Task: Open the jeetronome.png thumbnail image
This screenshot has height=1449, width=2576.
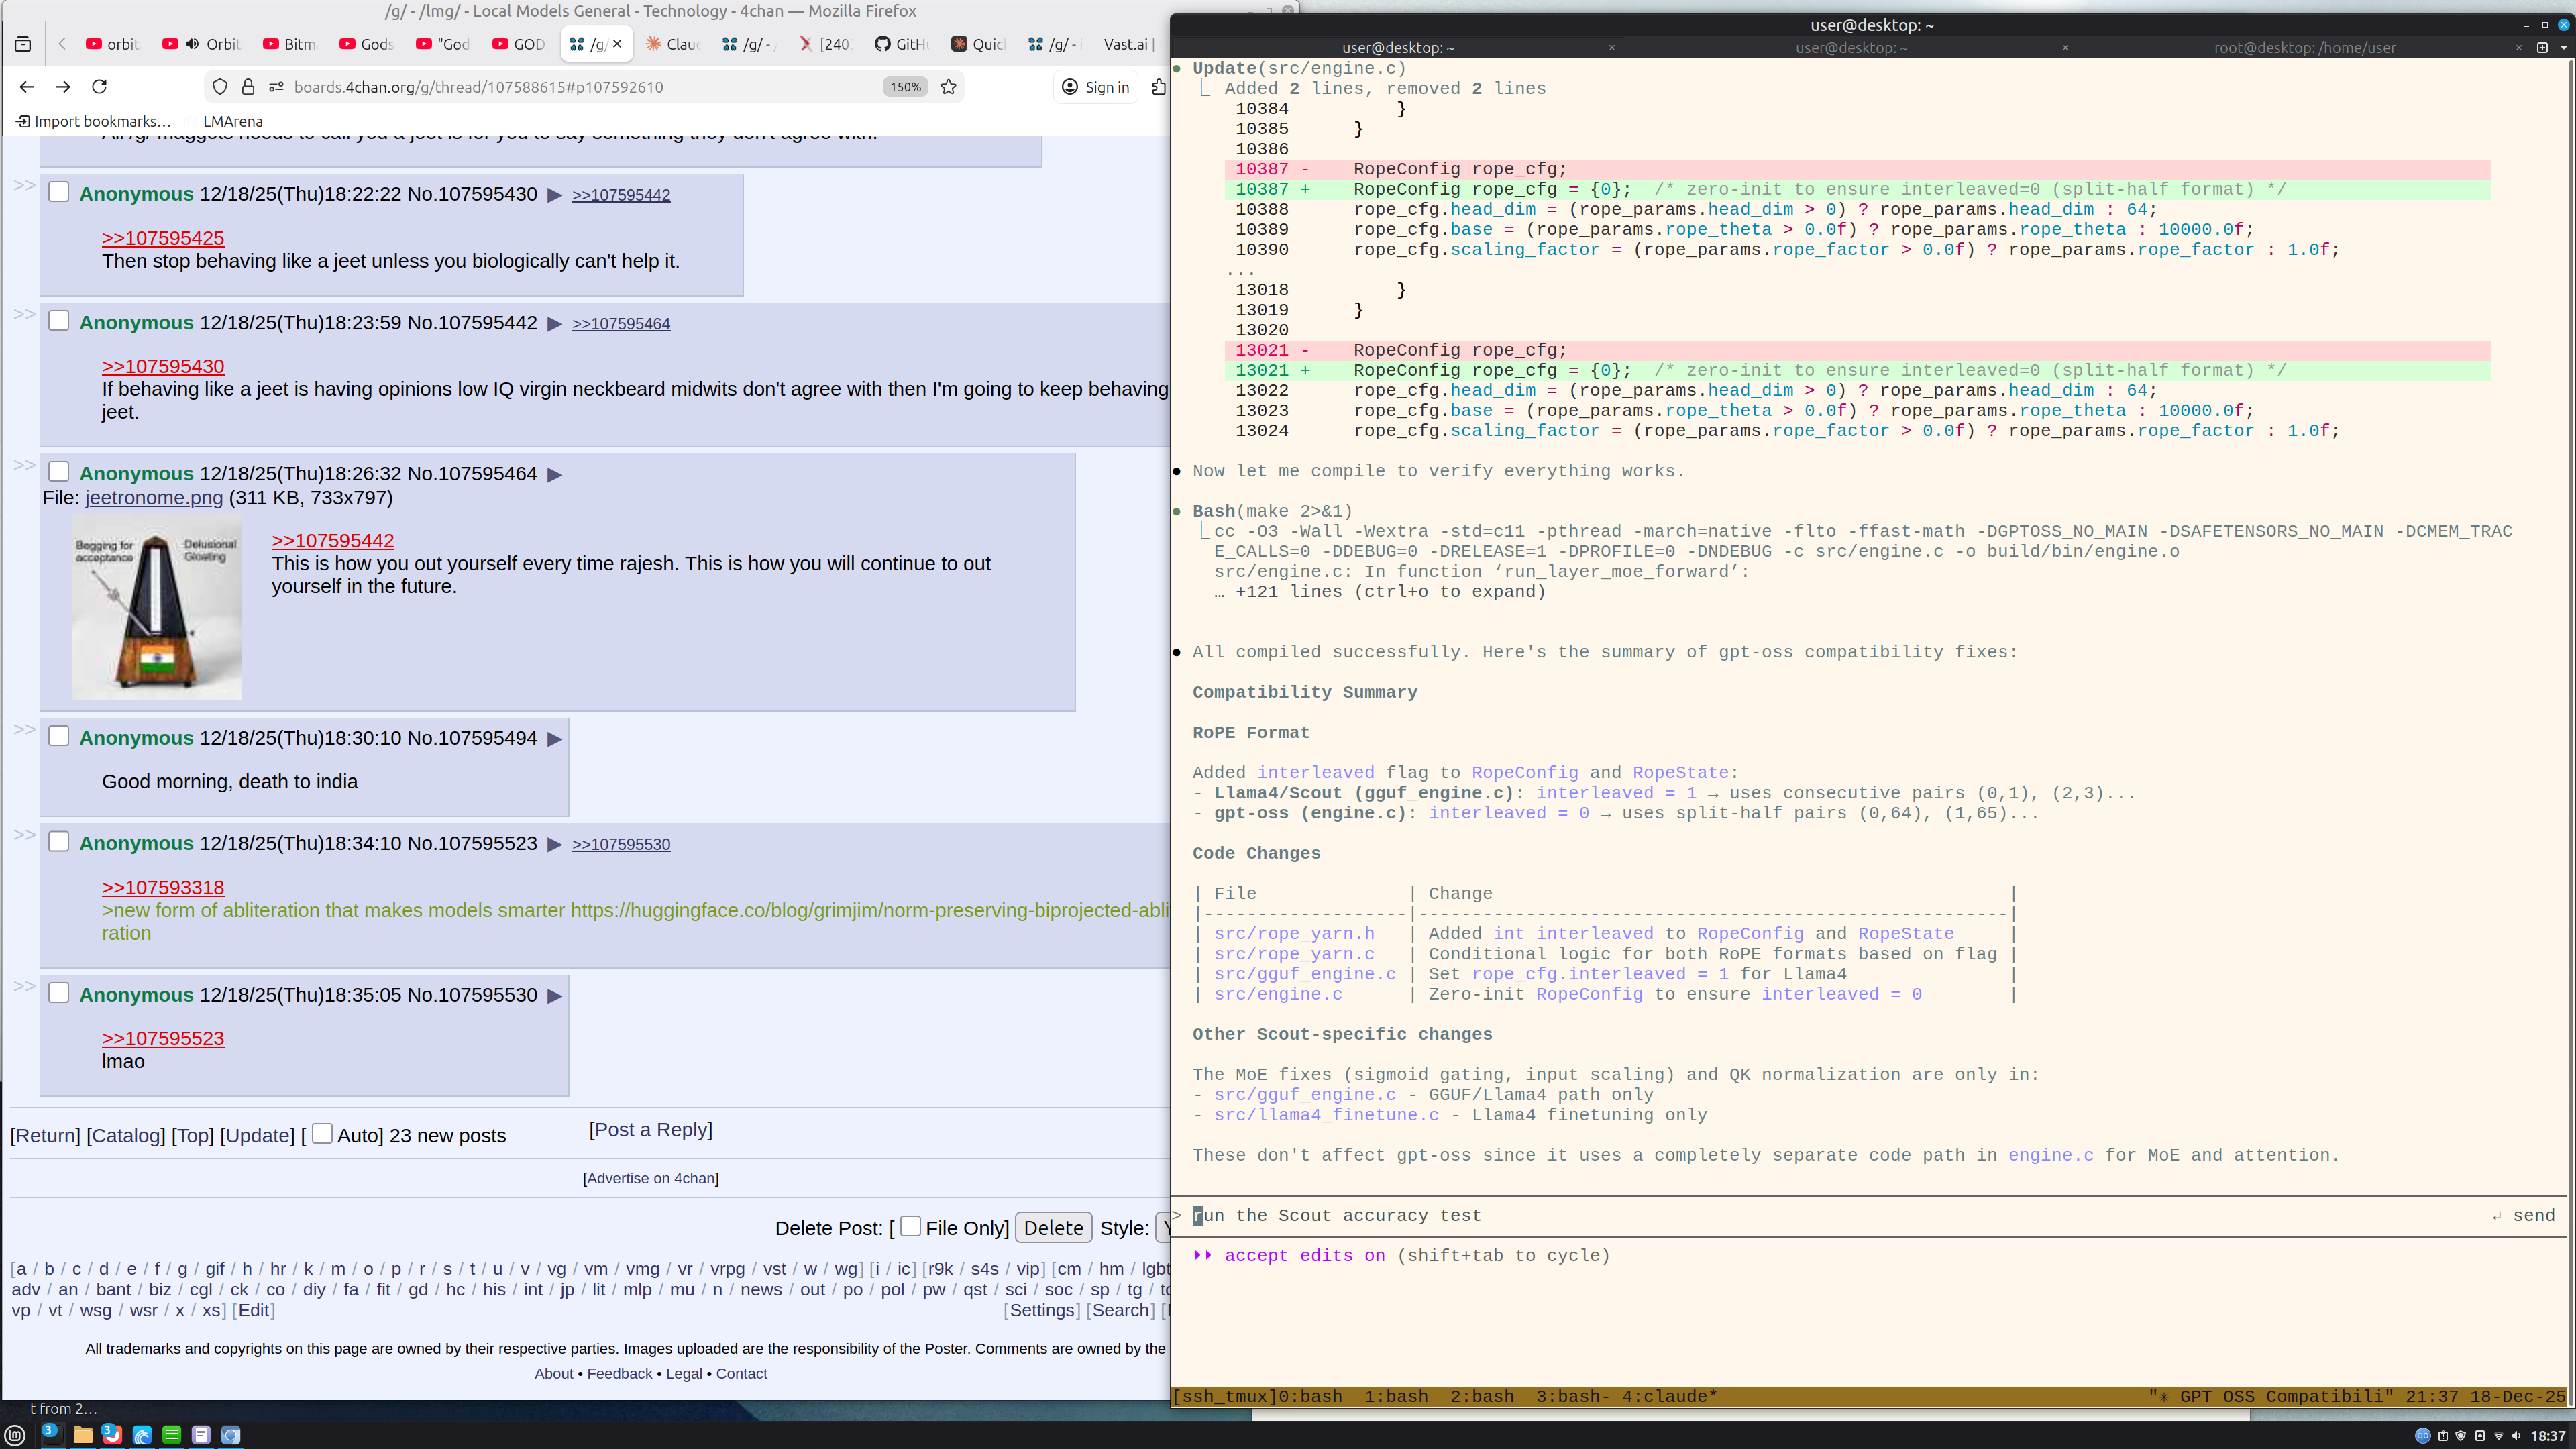Action: (157, 607)
